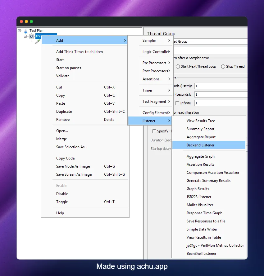Screen dimensions: 264x276
Task: Expand the Logic Controller submenu
Action: (x=151, y=52)
